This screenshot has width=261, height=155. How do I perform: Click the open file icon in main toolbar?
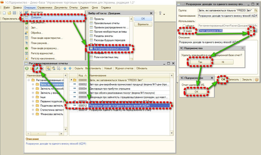point(9,13)
